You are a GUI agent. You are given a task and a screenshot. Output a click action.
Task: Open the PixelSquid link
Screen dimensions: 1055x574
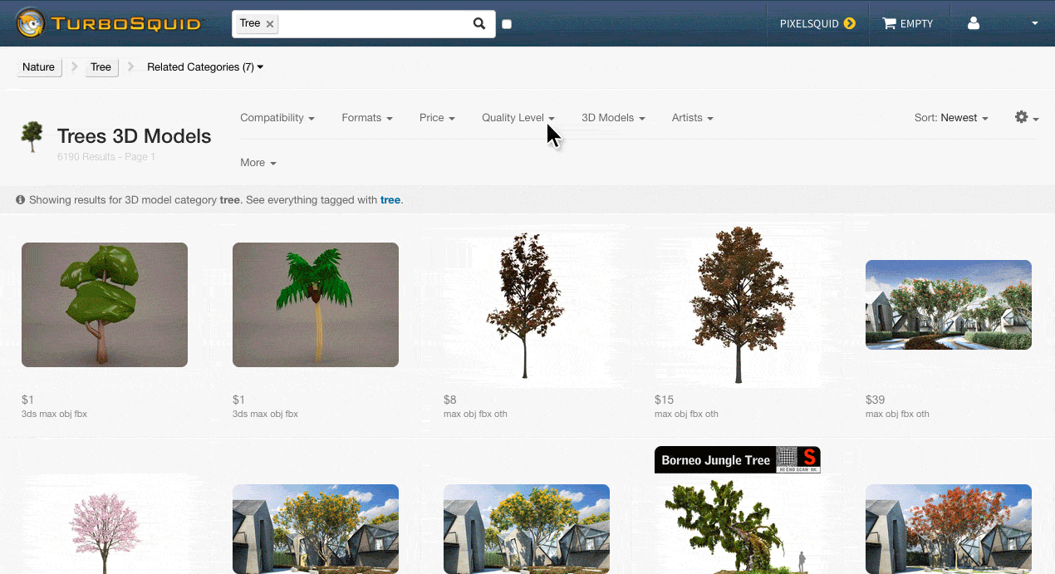point(817,24)
